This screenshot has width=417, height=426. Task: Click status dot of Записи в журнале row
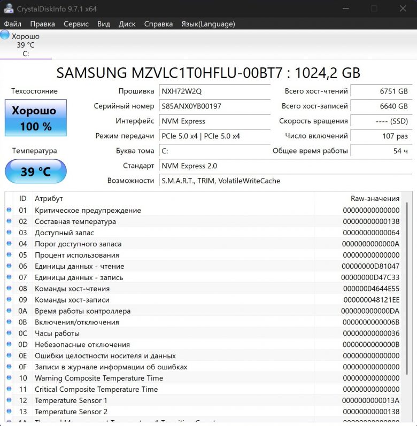point(9,366)
